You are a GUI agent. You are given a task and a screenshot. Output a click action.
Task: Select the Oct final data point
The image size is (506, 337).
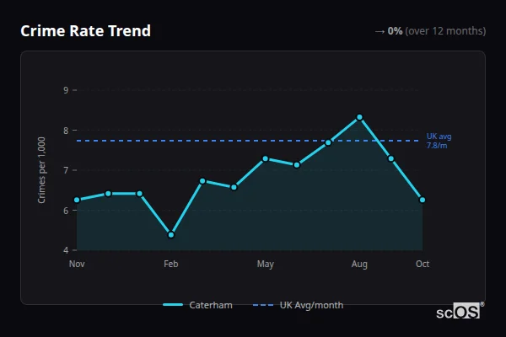pos(423,200)
